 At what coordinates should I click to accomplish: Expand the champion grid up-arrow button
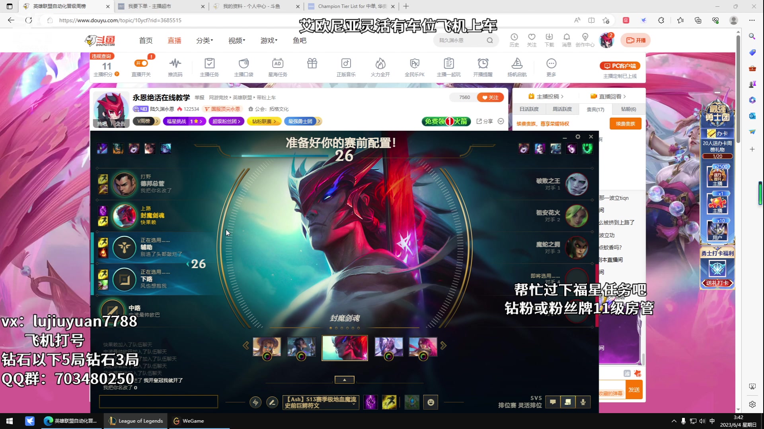(x=345, y=380)
